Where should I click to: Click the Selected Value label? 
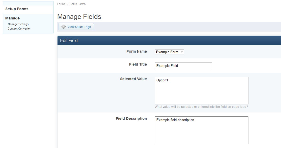point(133,79)
